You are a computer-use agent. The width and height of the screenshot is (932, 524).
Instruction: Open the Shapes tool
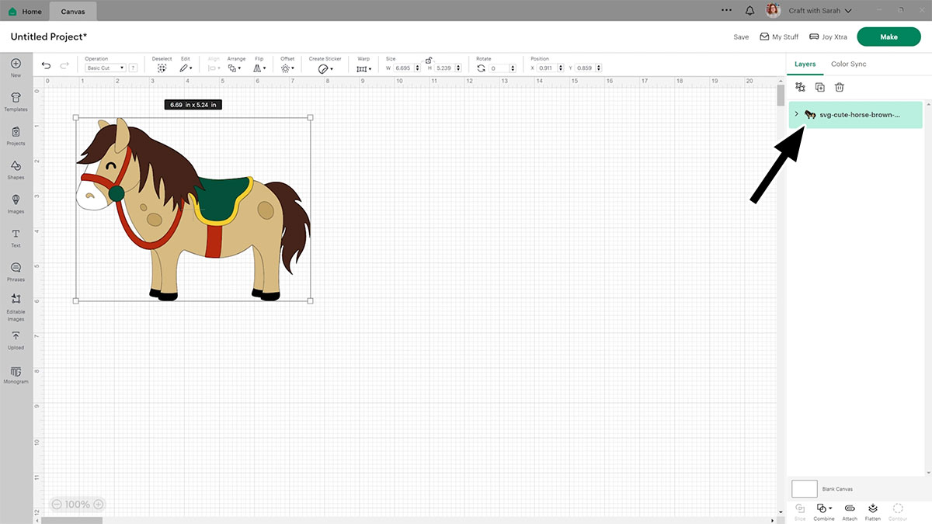(x=16, y=169)
